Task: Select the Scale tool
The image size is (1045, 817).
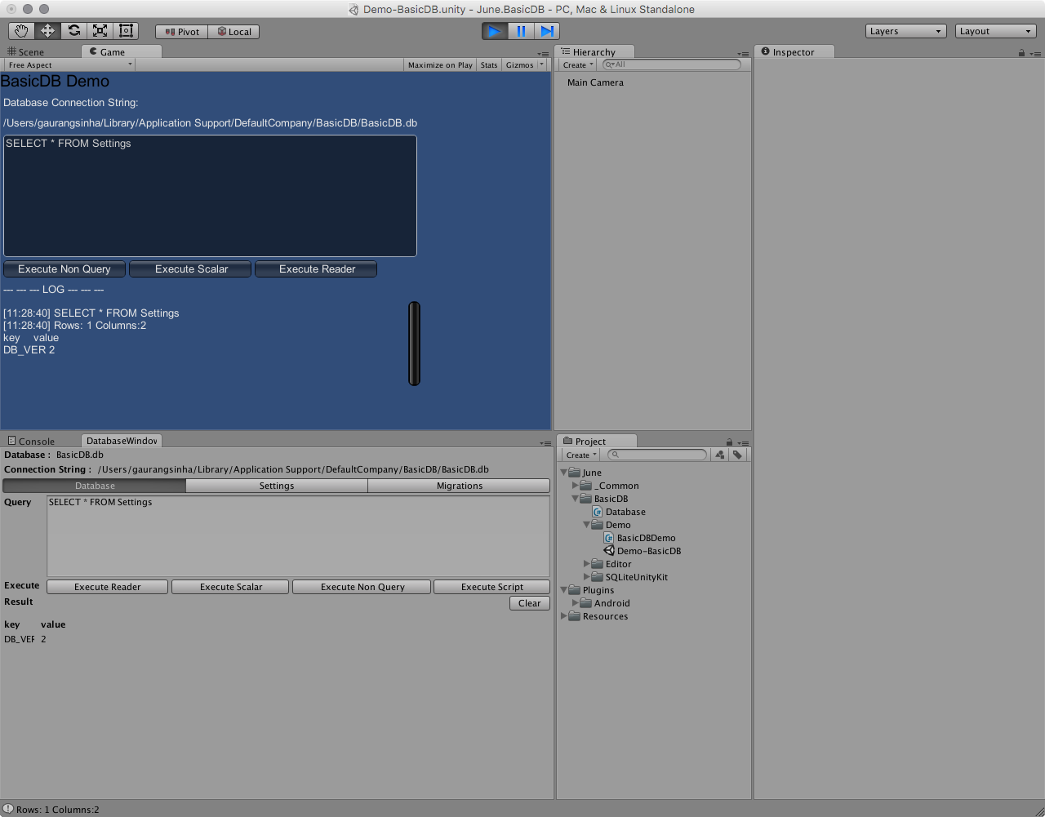Action: point(100,31)
